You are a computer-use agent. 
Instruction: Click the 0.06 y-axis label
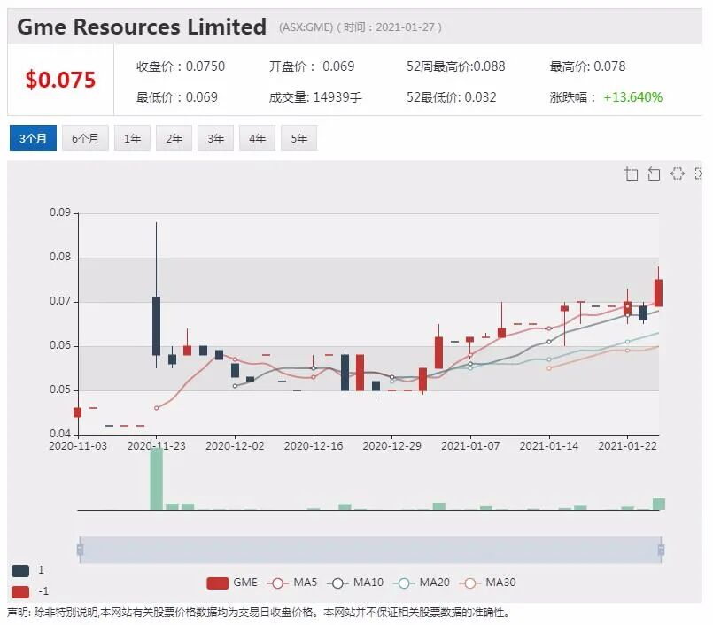[x=60, y=345]
